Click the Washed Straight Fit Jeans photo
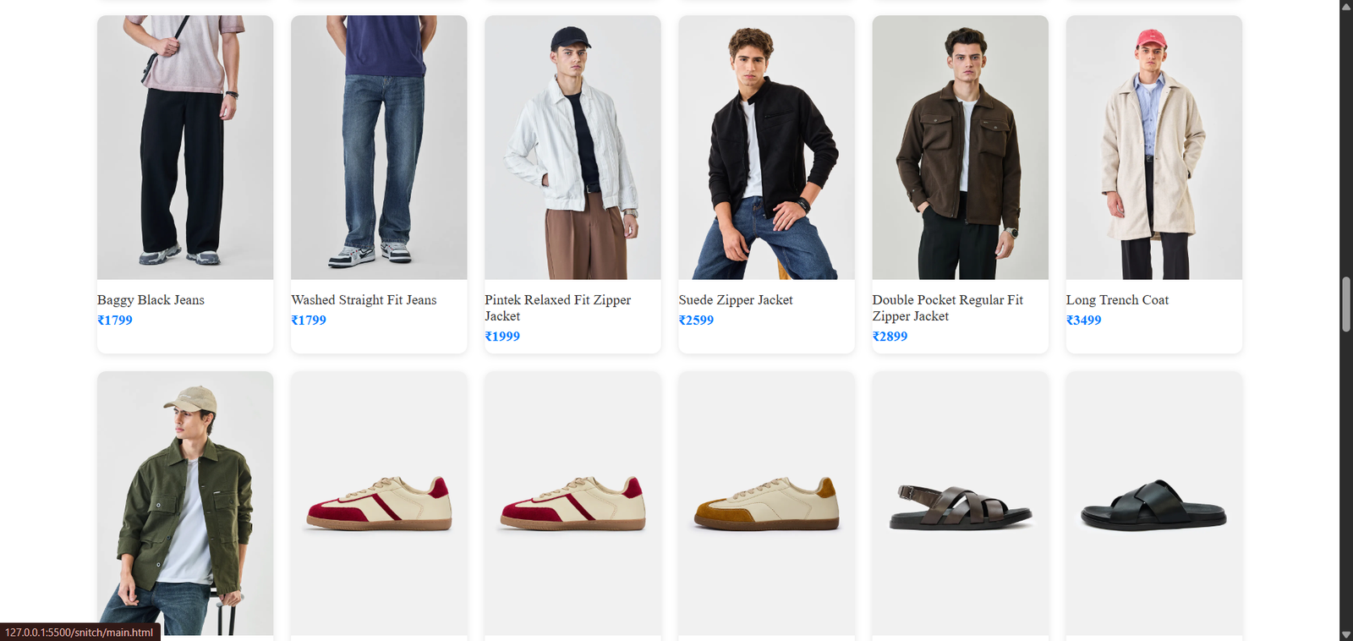This screenshot has height=641, width=1353. (x=378, y=147)
